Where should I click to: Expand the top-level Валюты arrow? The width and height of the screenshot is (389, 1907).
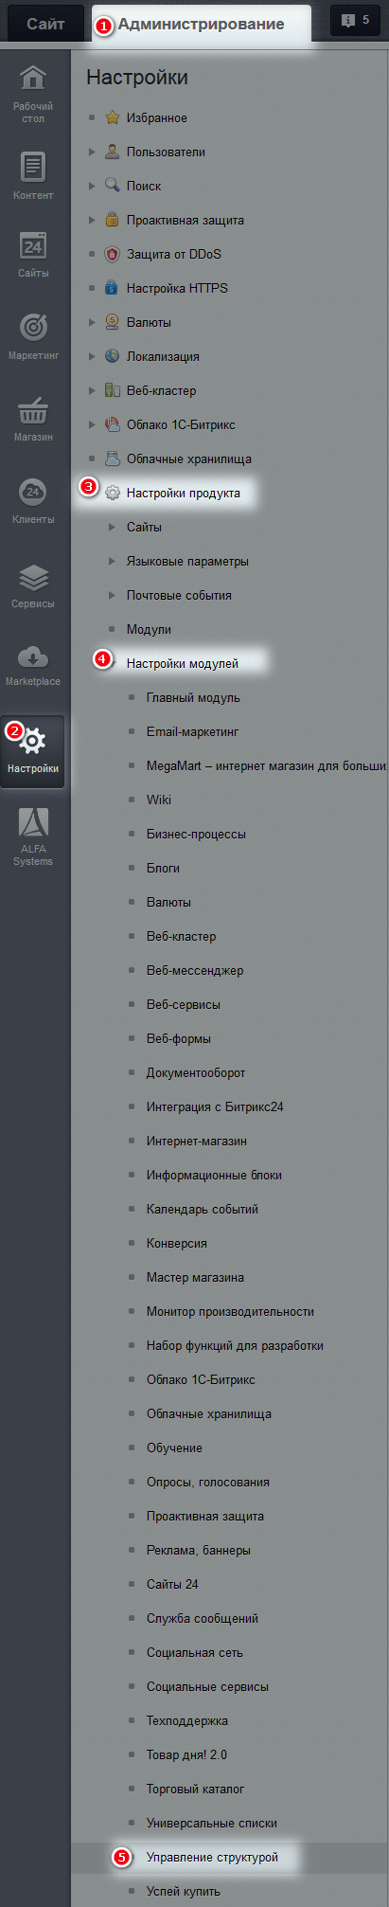pyautogui.click(x=92, y=322)
